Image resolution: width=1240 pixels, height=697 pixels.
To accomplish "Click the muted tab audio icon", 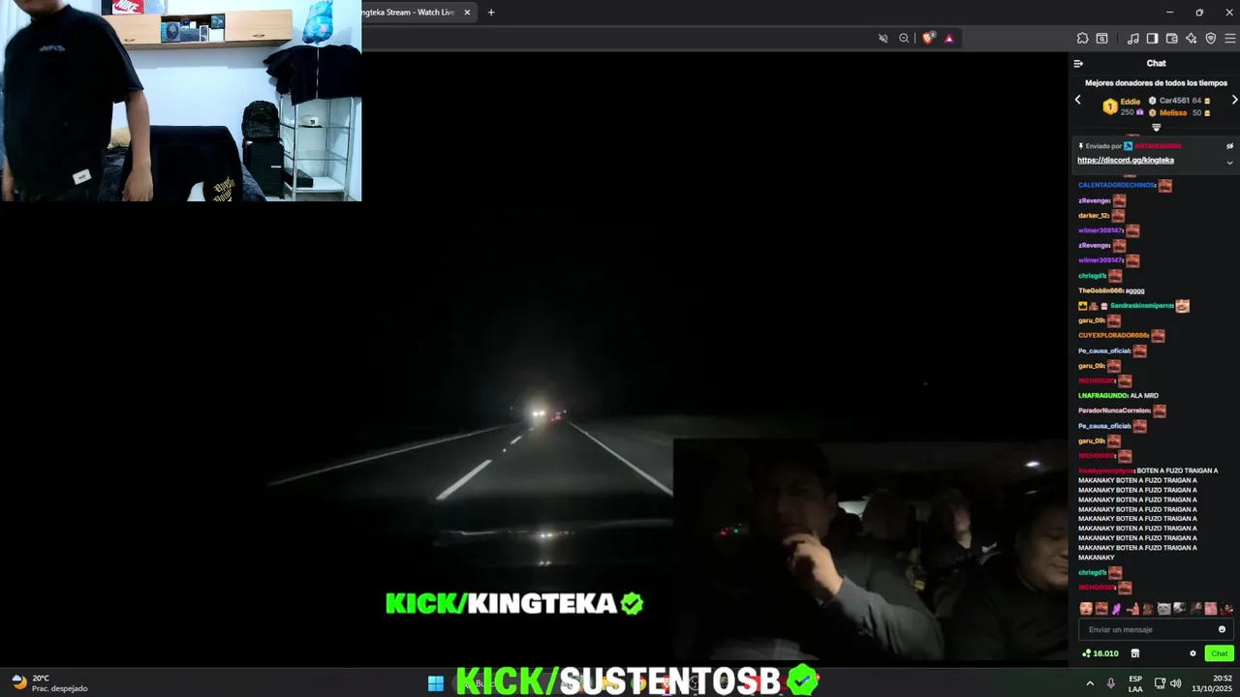I will coord(883,39).
